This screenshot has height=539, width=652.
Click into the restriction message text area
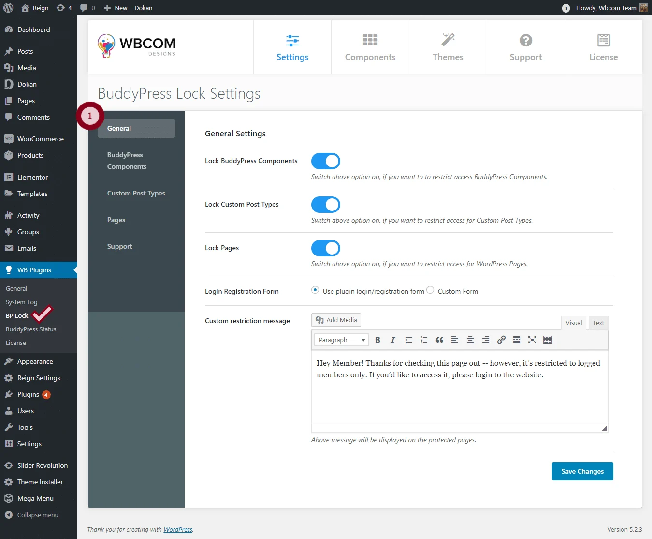pos(460,386)
